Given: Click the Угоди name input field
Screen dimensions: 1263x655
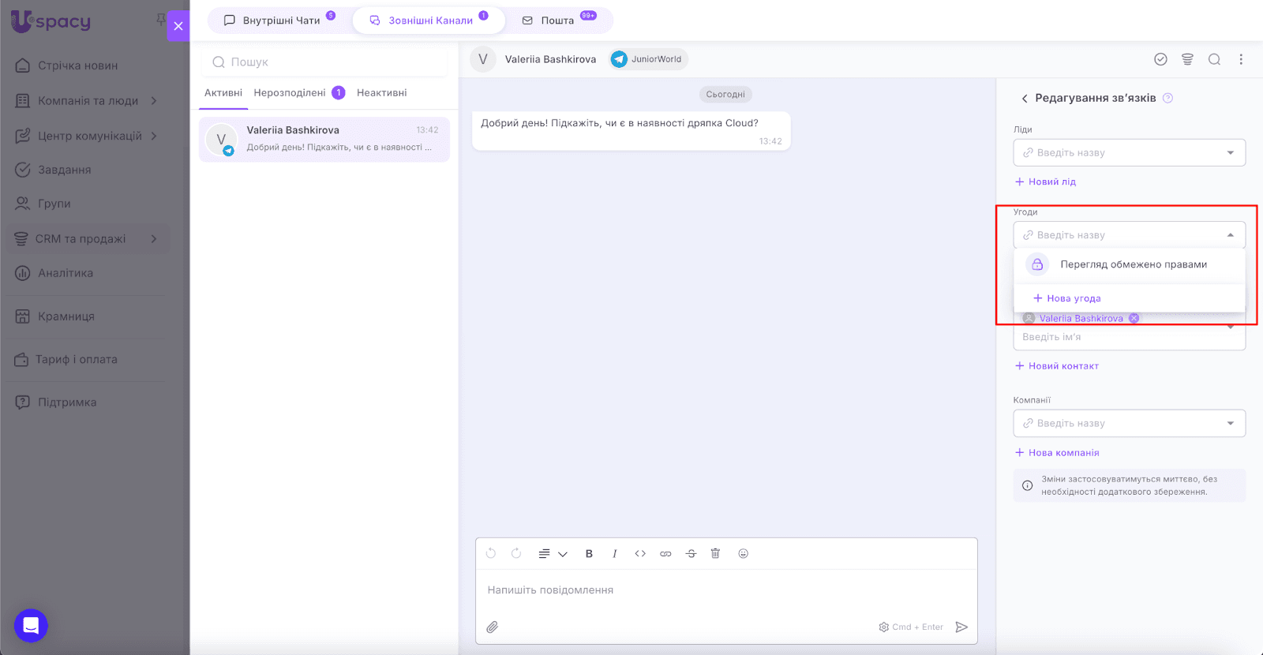Looking at the screenshot, I should coord(1130,235).
